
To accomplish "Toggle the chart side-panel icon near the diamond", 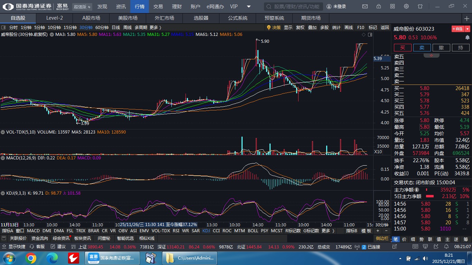I will (370, 35).
